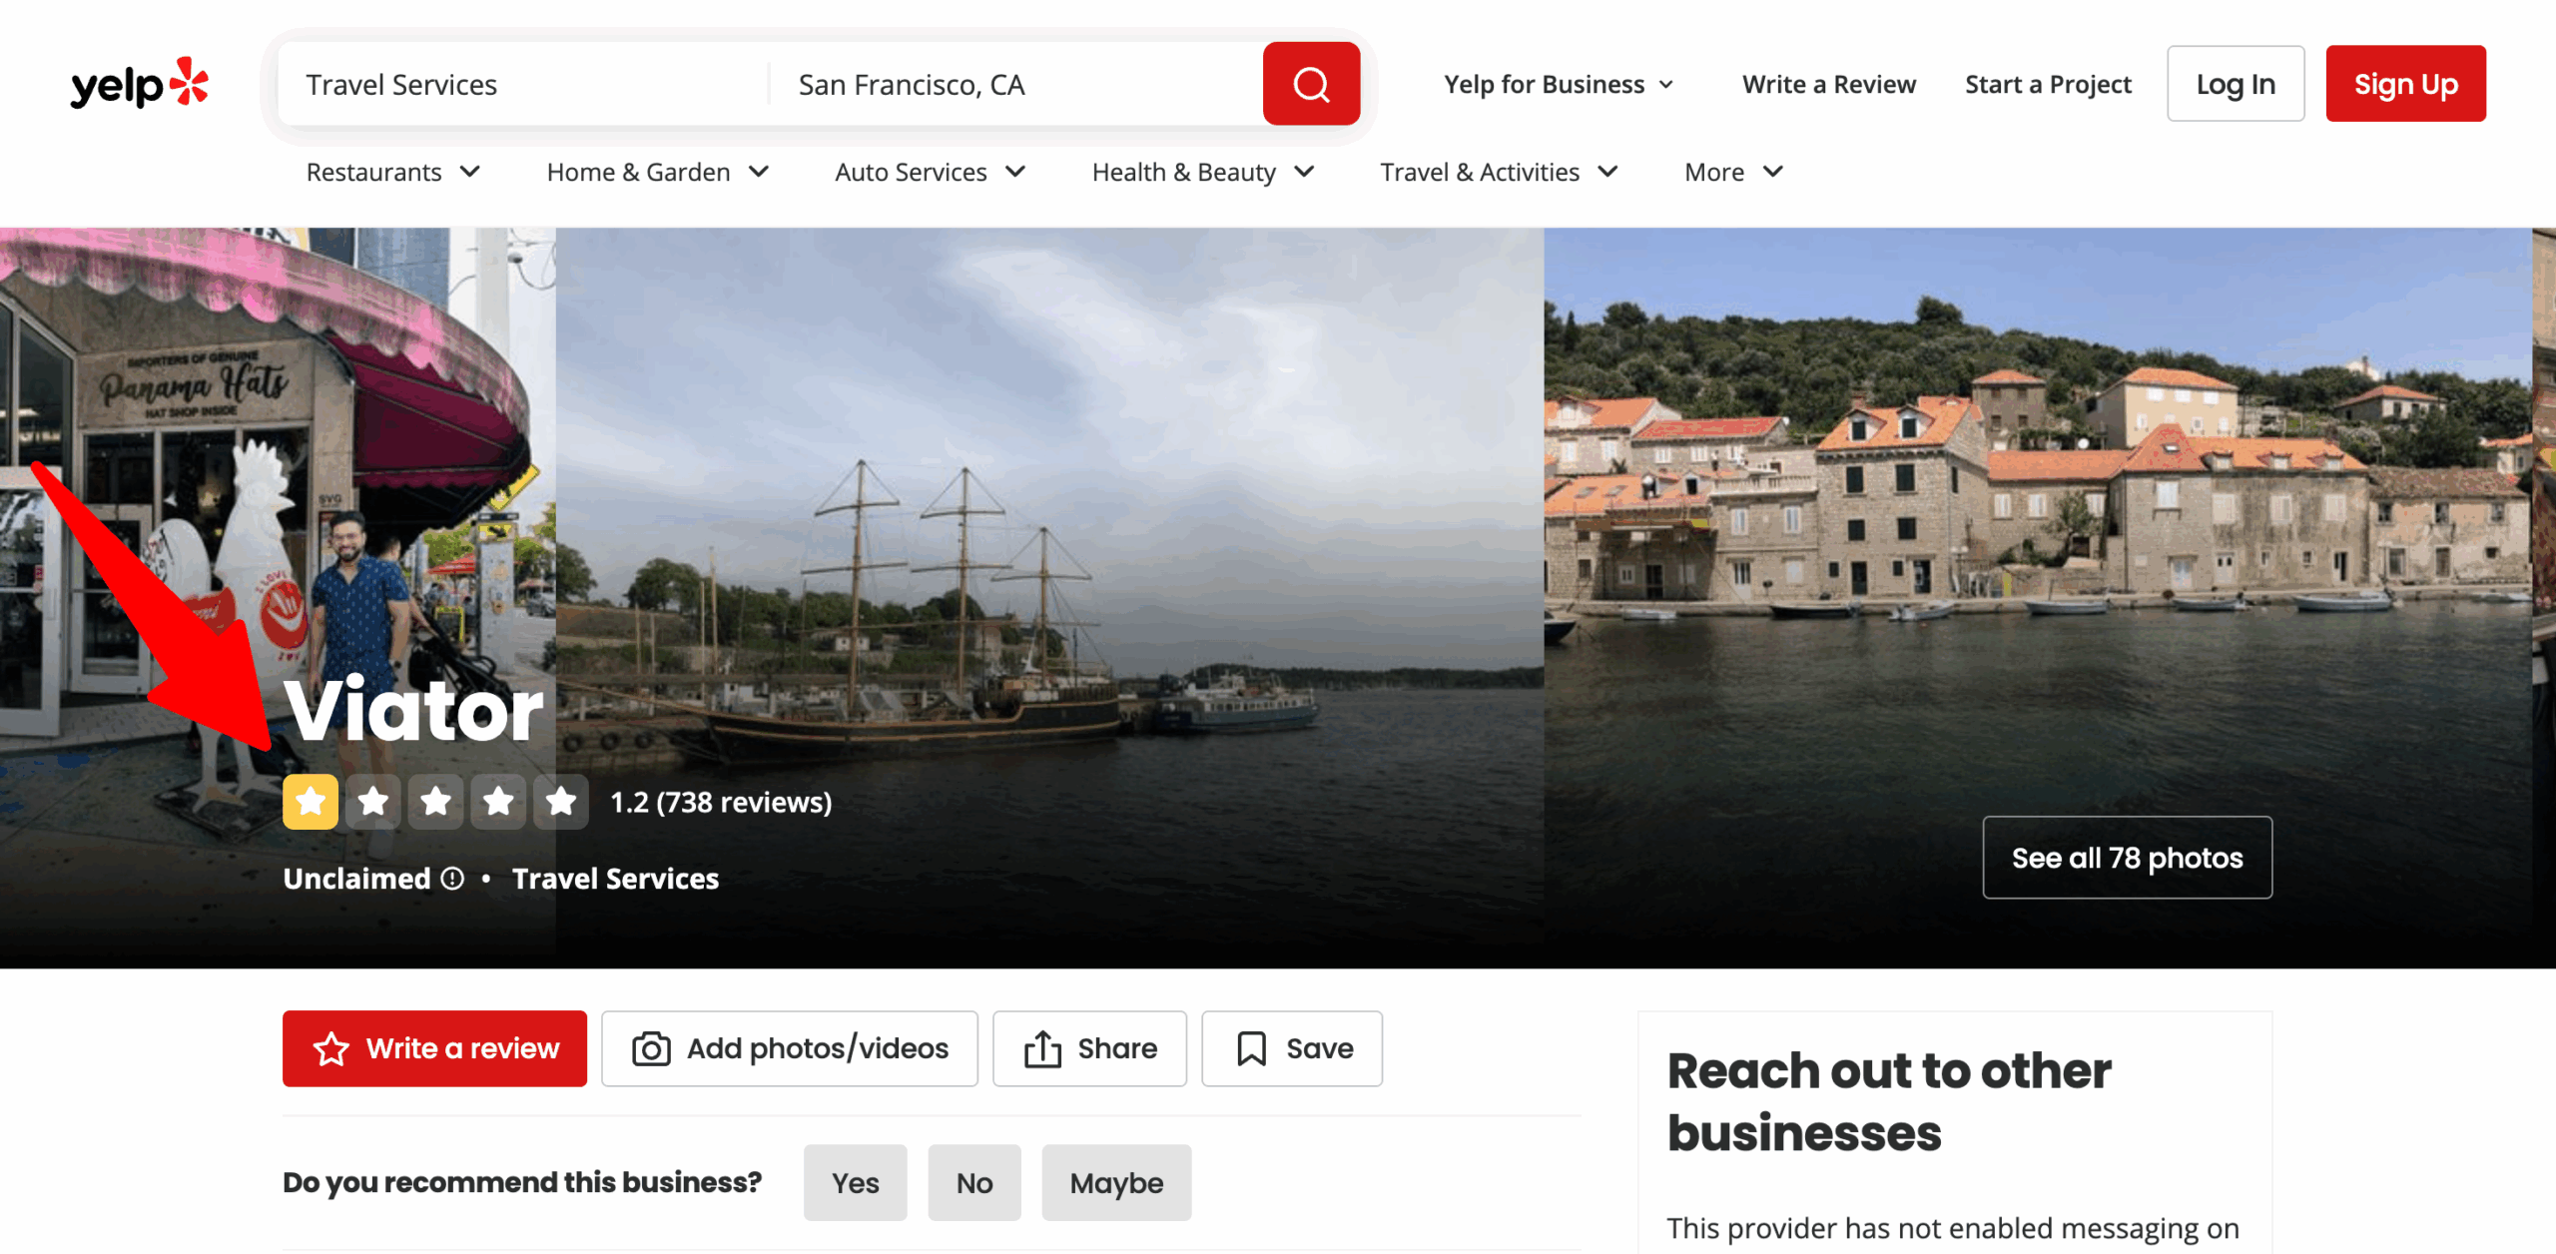Open See all 78 photos
Viewport: 2556px width, 1254px height.
click(2127, 858)
